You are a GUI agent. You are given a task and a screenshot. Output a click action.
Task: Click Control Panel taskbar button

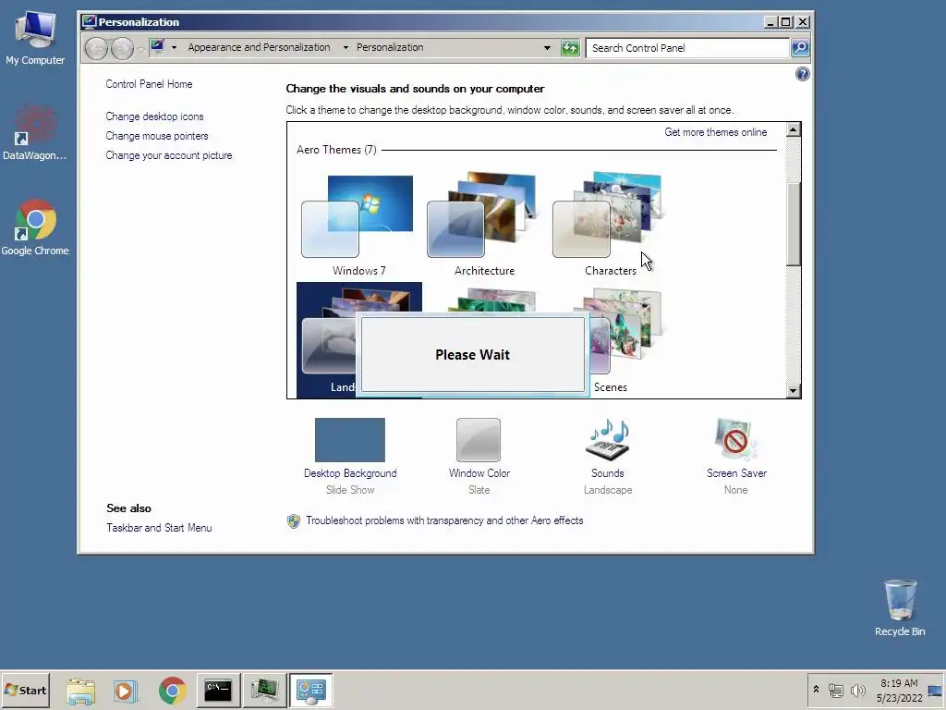pyautogui.click(x=310, y=690)
